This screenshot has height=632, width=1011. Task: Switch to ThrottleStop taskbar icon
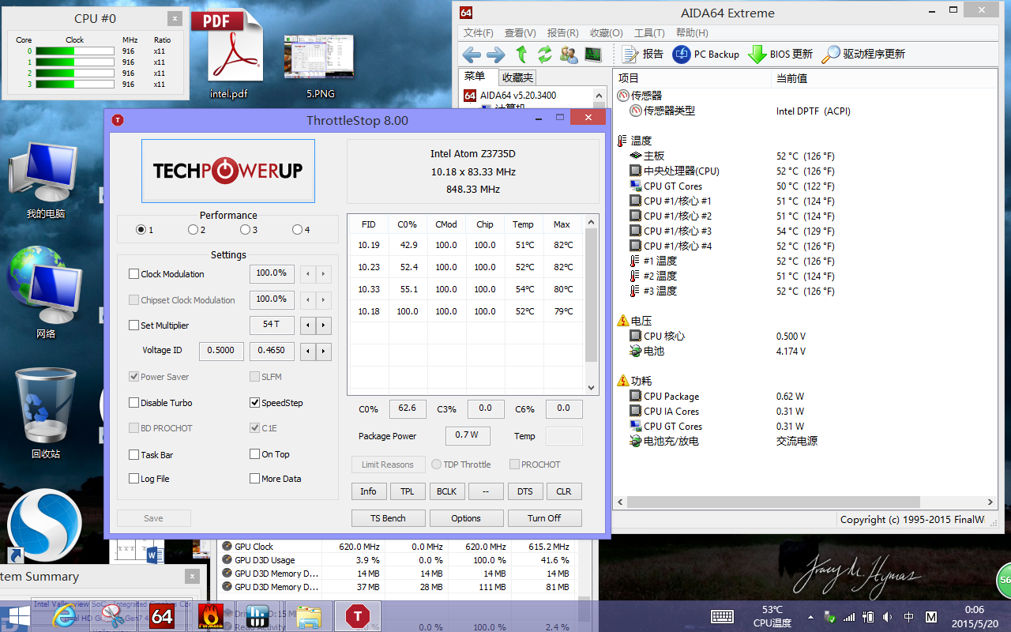(358, 616)
